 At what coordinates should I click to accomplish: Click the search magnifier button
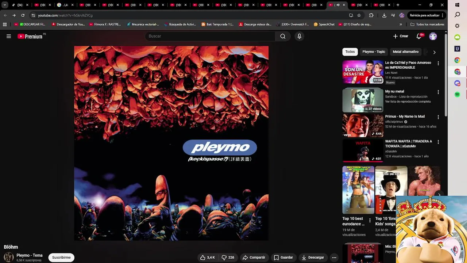tap(283, 36)
